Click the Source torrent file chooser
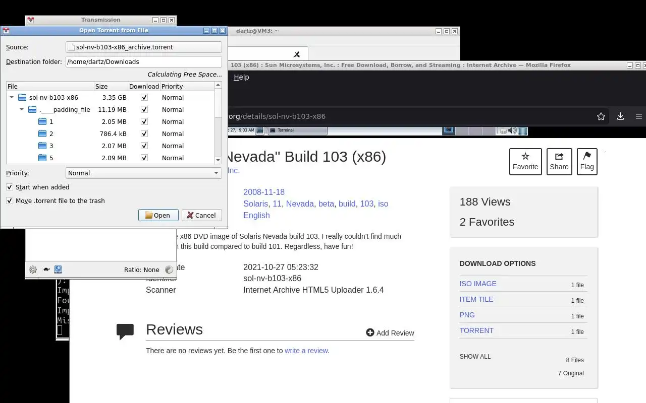646x403 pixels. 144,47
